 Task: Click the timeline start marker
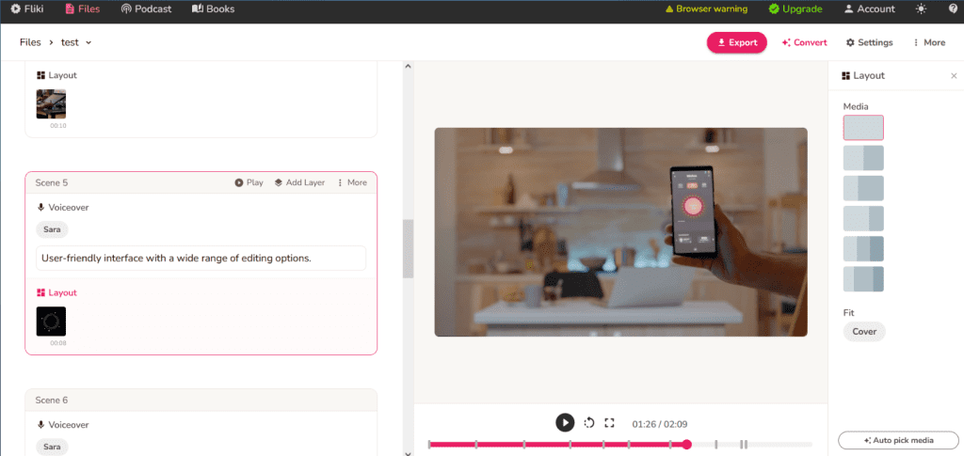(429, 445)
